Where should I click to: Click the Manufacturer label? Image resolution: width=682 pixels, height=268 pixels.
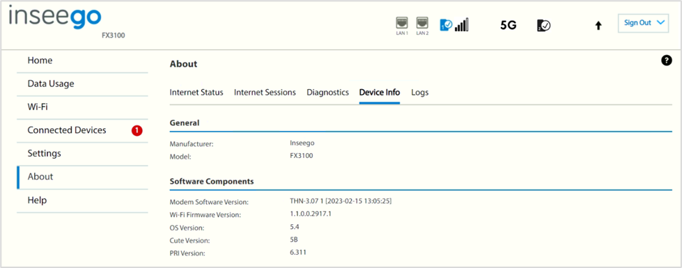[x=192, y=144]
